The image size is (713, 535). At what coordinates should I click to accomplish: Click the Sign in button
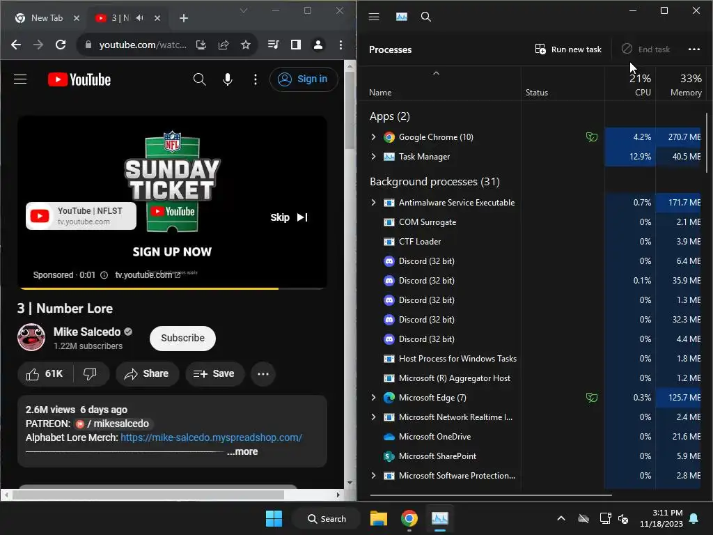(x=304, y=79)
